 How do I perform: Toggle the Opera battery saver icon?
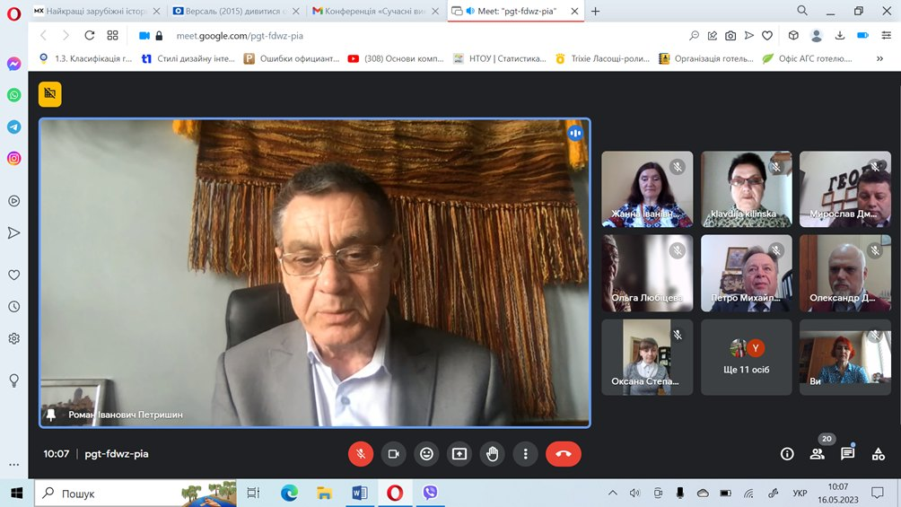(862, 36)
